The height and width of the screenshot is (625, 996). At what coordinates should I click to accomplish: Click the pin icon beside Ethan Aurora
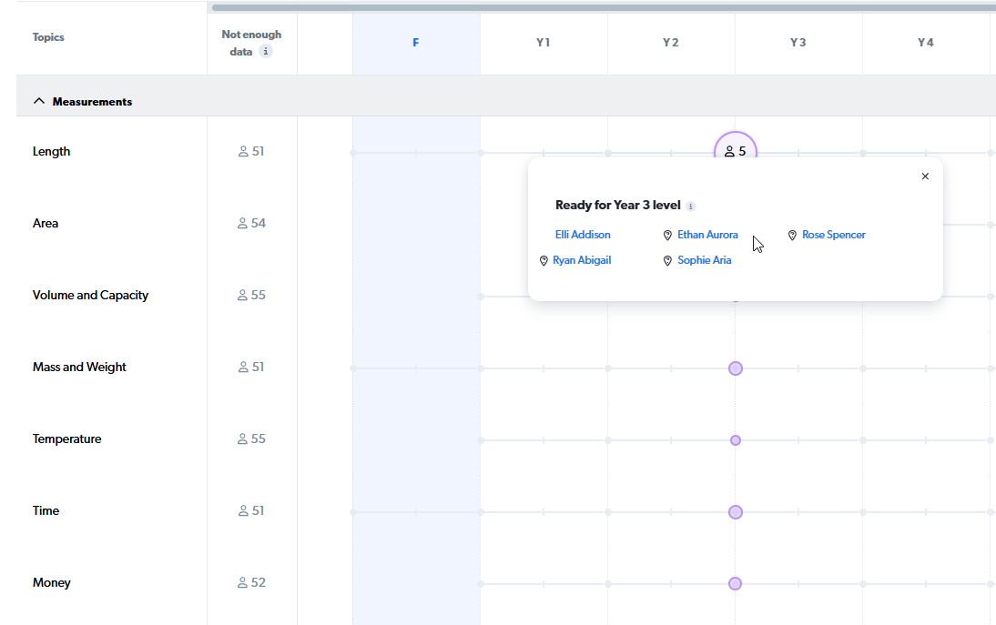667,236
